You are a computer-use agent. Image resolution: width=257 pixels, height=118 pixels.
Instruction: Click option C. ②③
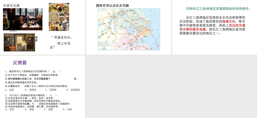(x=49, y=109)
